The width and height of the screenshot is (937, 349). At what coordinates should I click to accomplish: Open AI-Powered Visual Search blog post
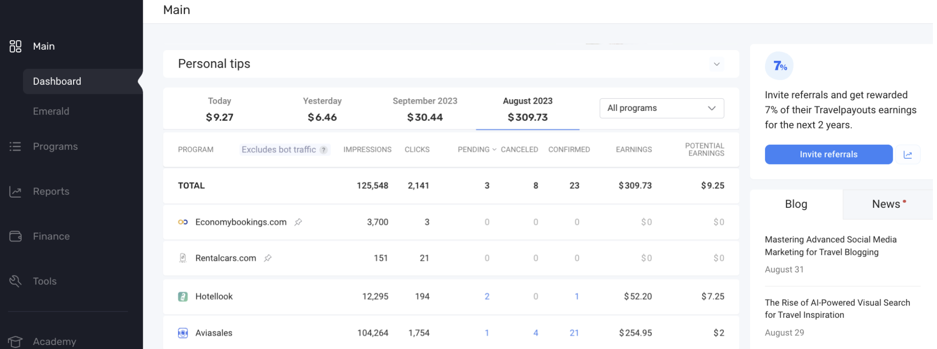[x=837, y=309]
